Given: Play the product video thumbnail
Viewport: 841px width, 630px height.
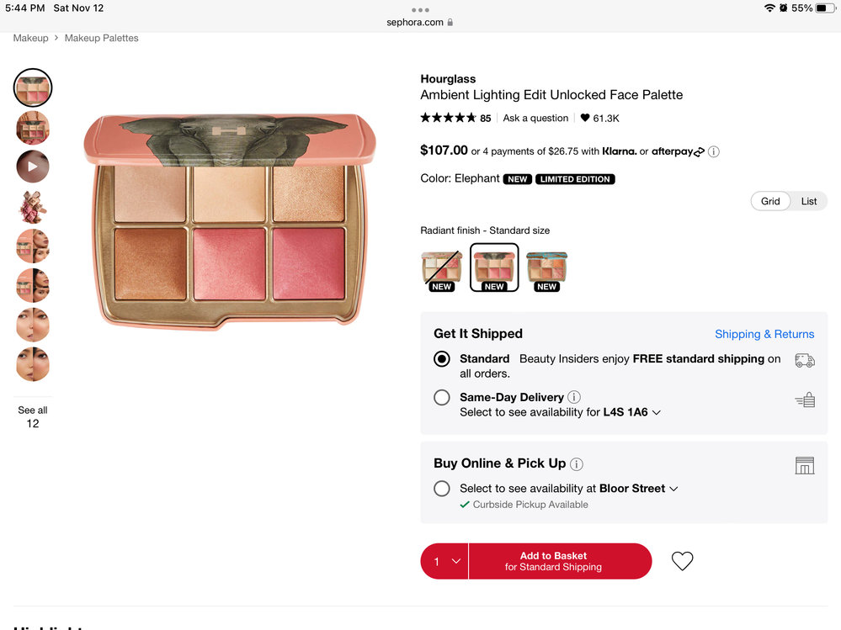Looking at the screenshot, I should (33, 167).
